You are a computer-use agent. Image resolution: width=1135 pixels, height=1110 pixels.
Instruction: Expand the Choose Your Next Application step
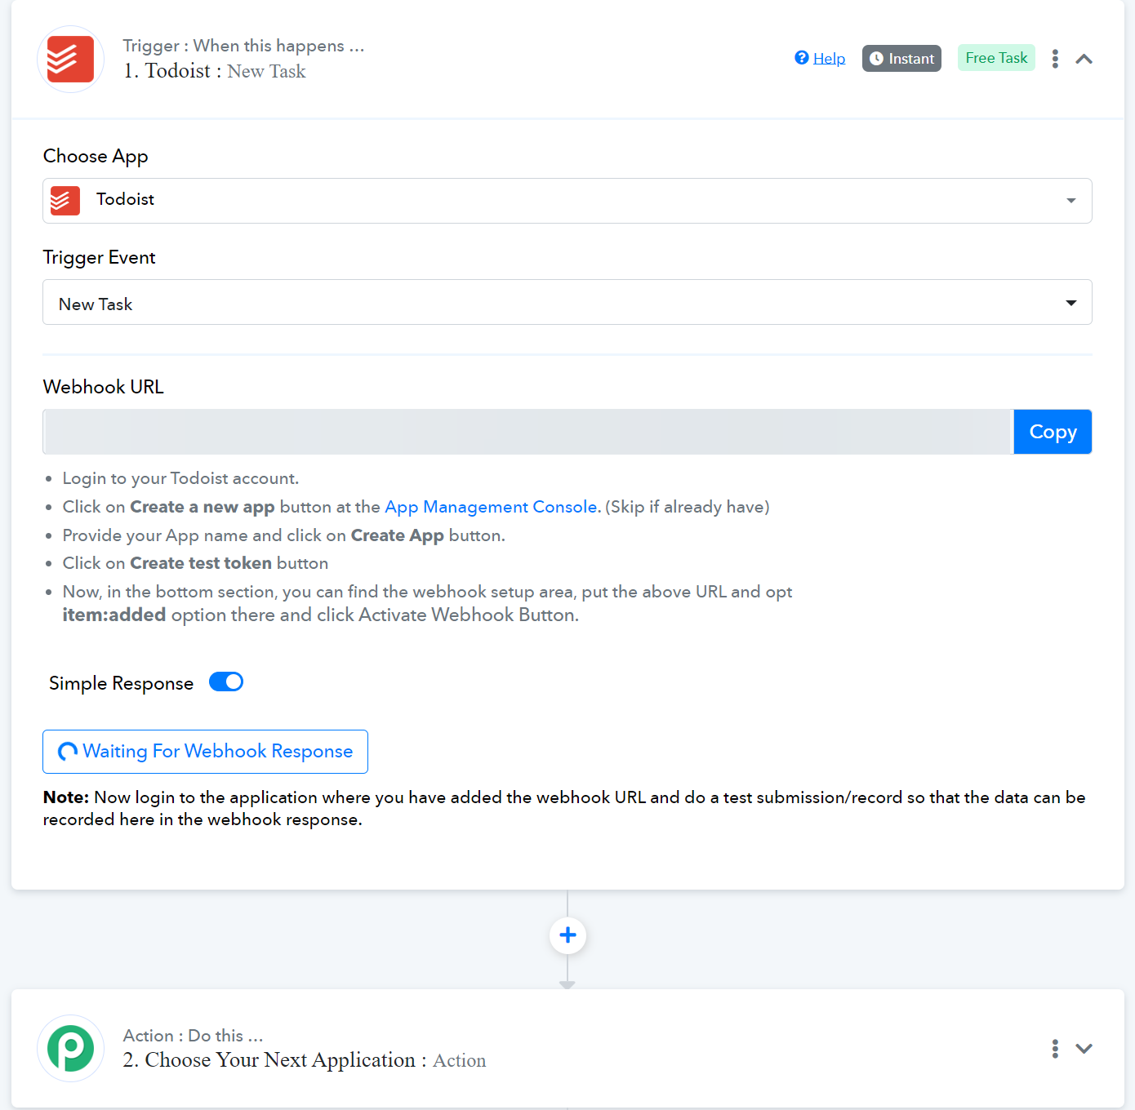1084,1049
